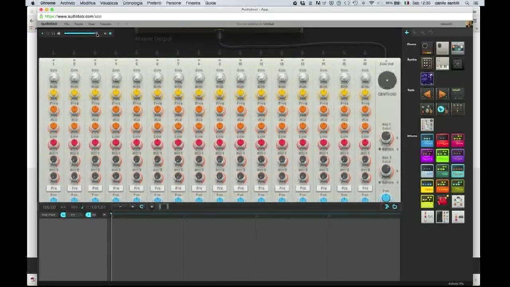
Task: Select the synth with the piano keyboard
Action: [x=442, y=63]
